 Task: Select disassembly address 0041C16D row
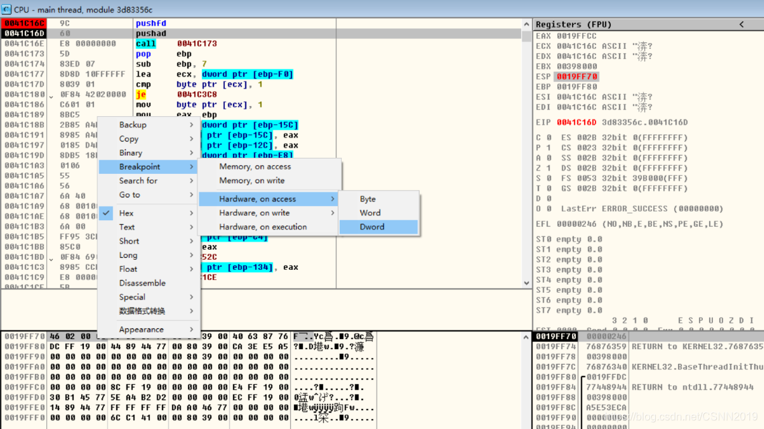pos(24,34)
